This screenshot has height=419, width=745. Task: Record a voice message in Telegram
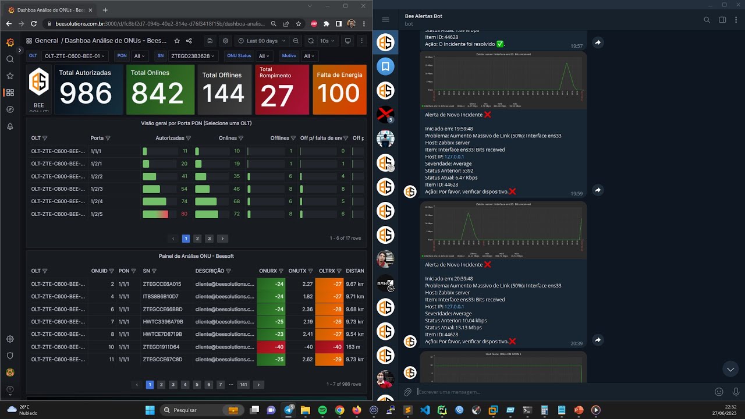736,392
